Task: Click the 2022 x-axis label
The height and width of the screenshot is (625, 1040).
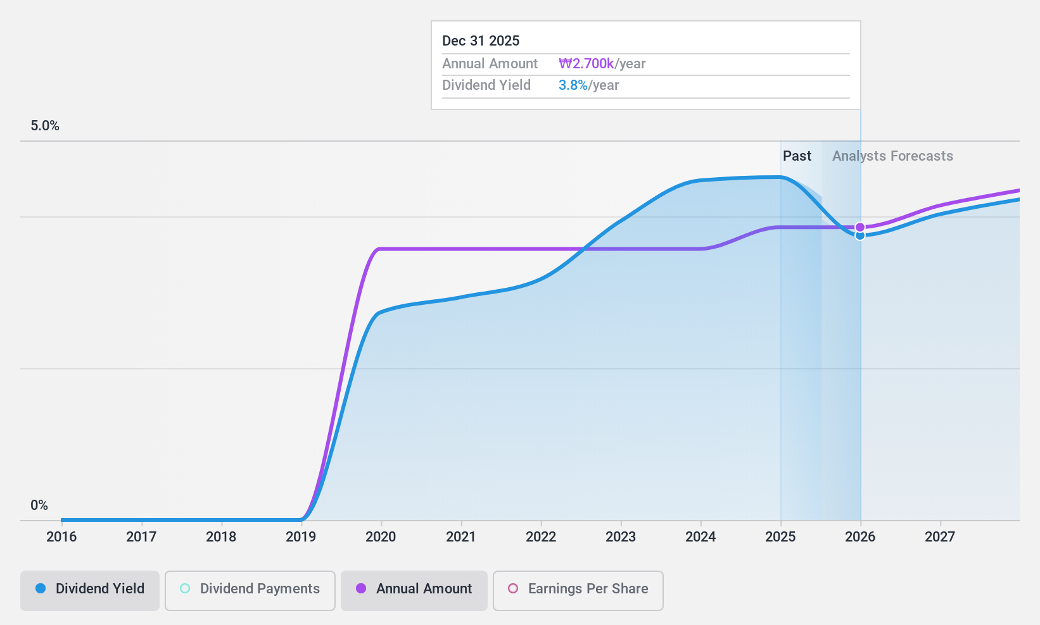Action: tap(541, 536)
